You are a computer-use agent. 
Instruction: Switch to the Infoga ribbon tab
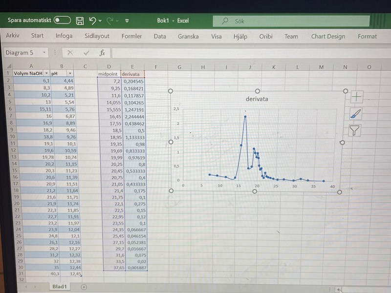tap(64, 36)
